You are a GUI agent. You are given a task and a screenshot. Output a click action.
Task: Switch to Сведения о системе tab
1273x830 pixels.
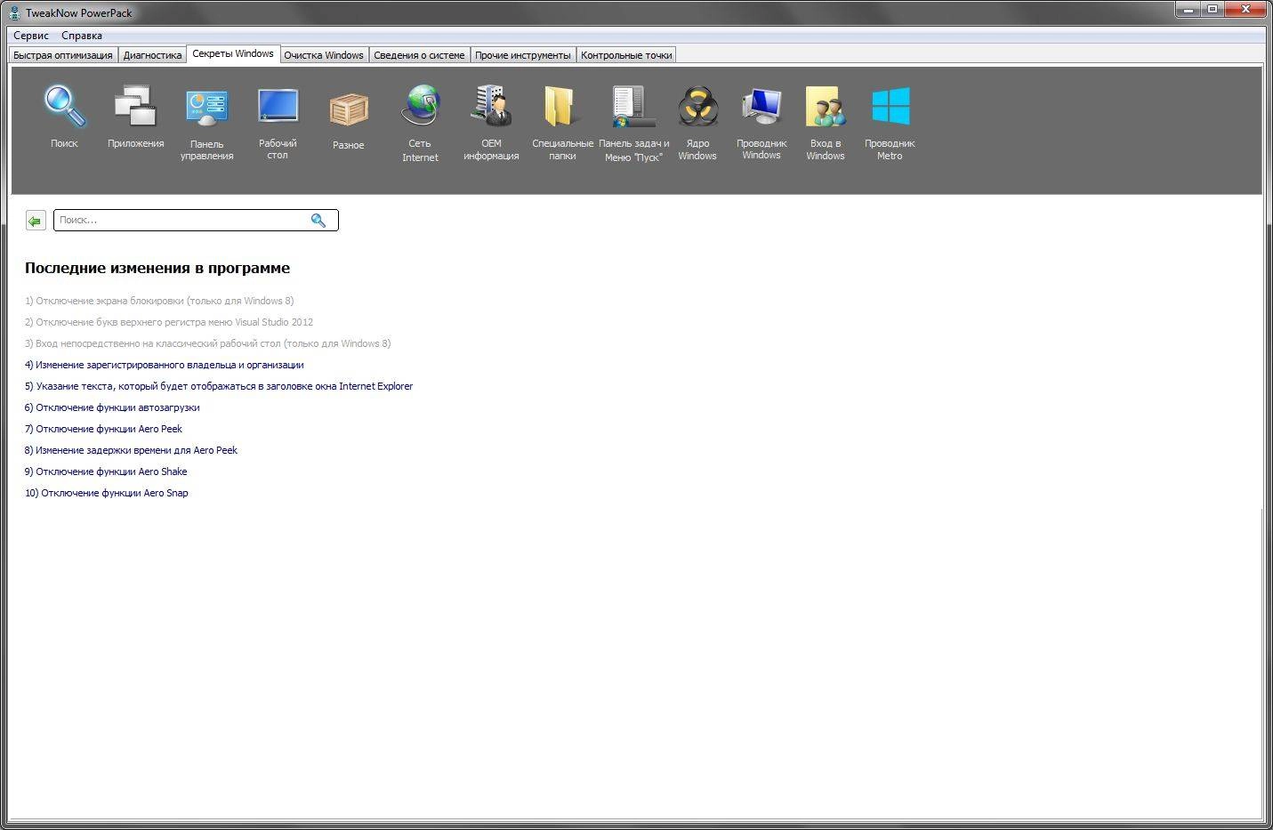point(419,55)
